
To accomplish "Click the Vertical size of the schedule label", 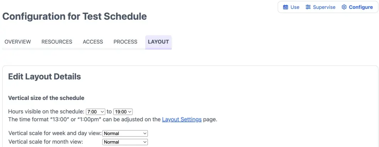I will click(x=46, y=98).
